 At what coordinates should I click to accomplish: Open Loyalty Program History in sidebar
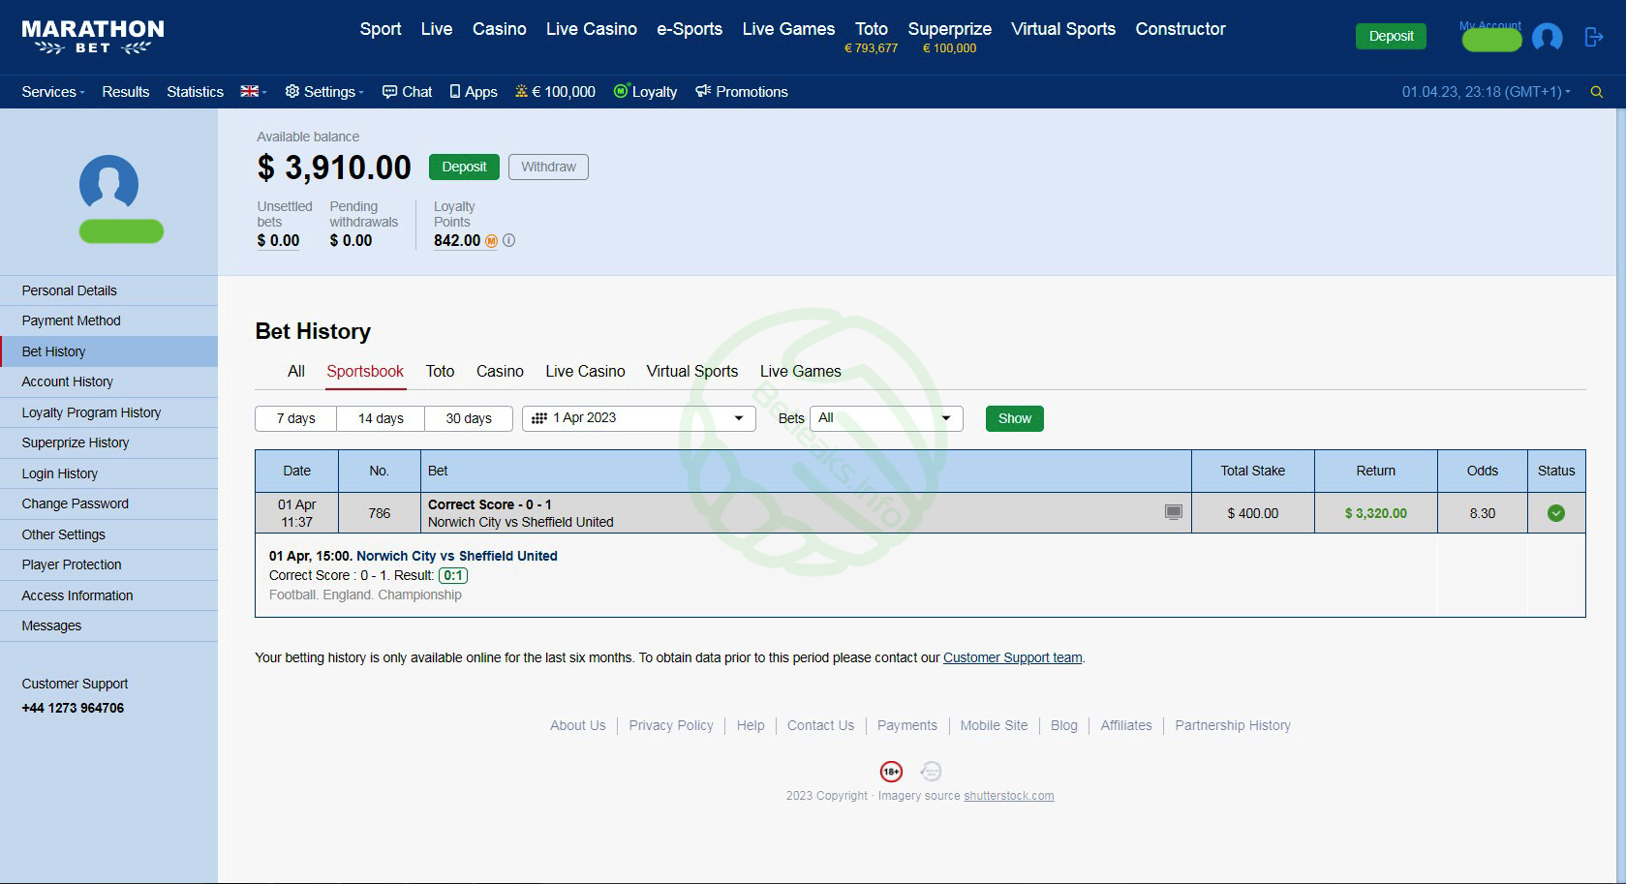(108, 412)
